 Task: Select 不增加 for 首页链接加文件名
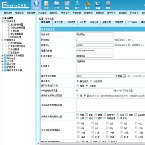[x=87, y=86]
